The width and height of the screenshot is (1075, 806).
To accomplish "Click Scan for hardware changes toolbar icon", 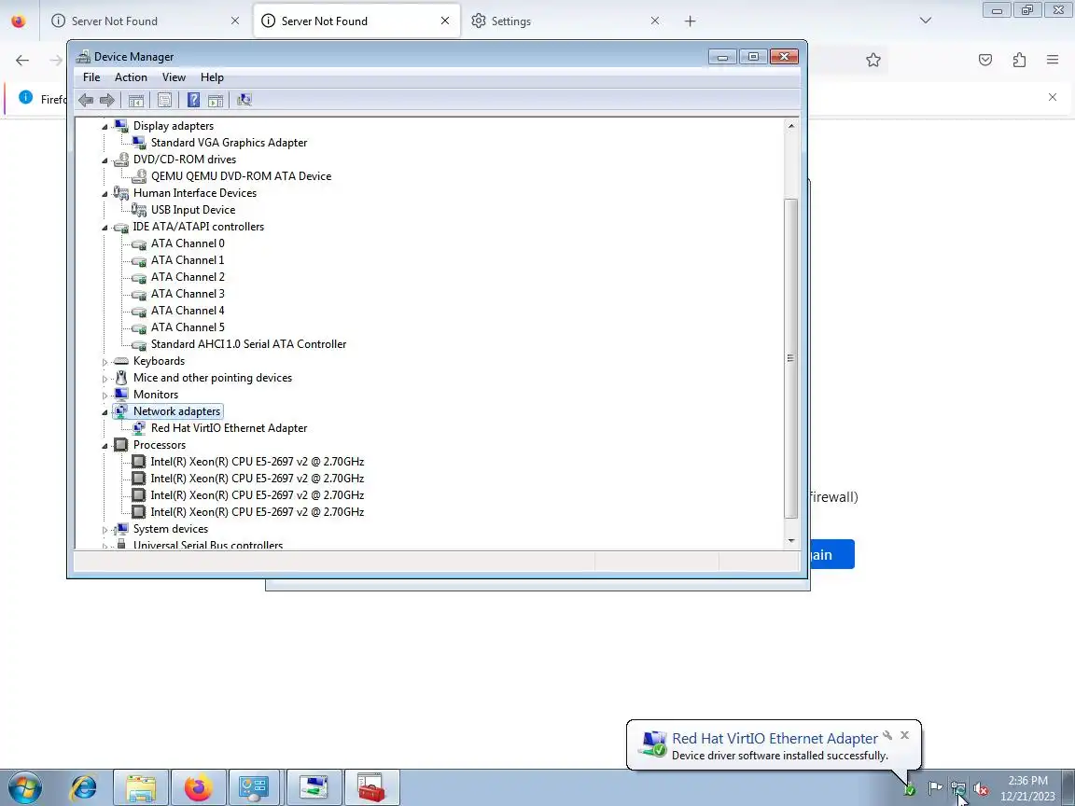I will (x=244, y=100).
